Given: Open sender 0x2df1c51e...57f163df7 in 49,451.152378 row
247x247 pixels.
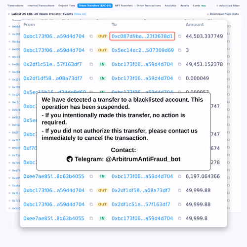Looking at the screenshot, I should [52, 64].
